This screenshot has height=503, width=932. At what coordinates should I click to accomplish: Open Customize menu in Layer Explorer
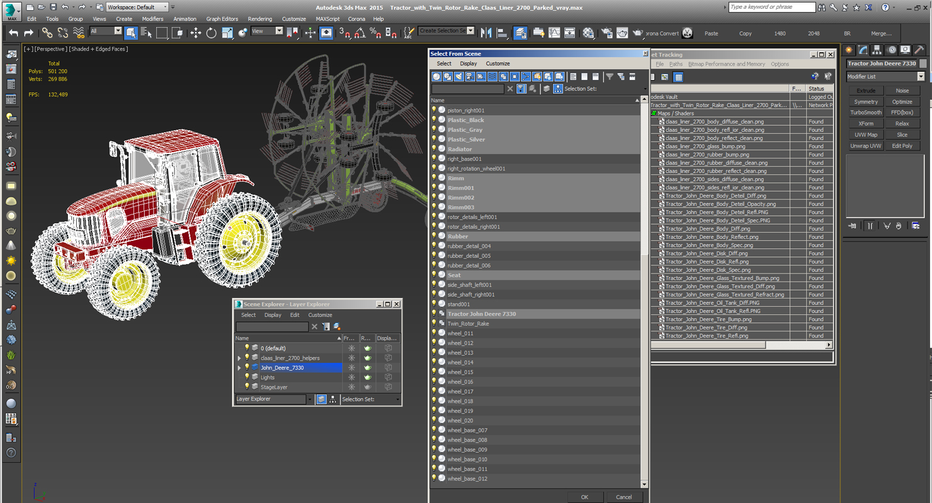pyautogui.click(x=320, y=315)
